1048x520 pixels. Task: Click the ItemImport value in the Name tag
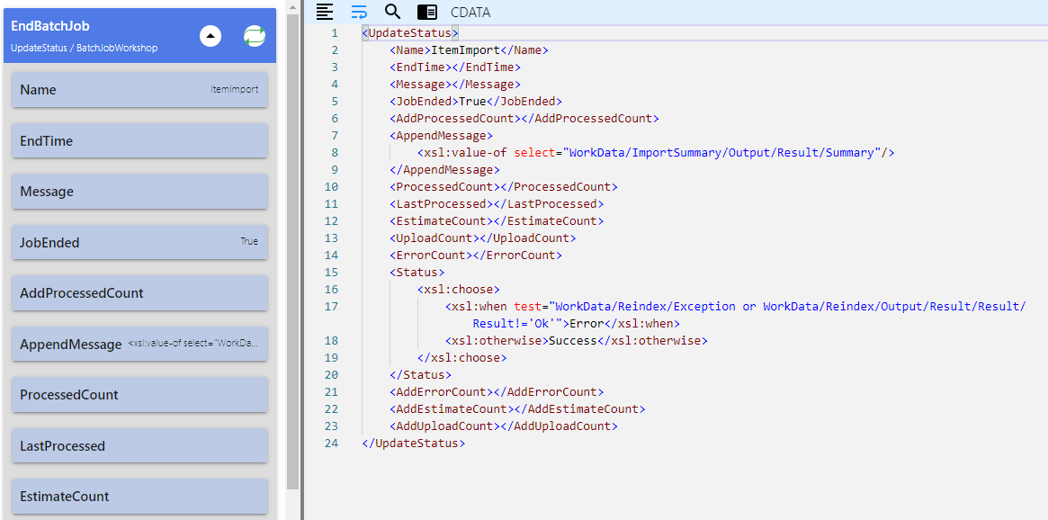tap(465, 50)
